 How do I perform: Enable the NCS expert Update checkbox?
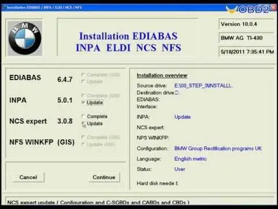83,123
